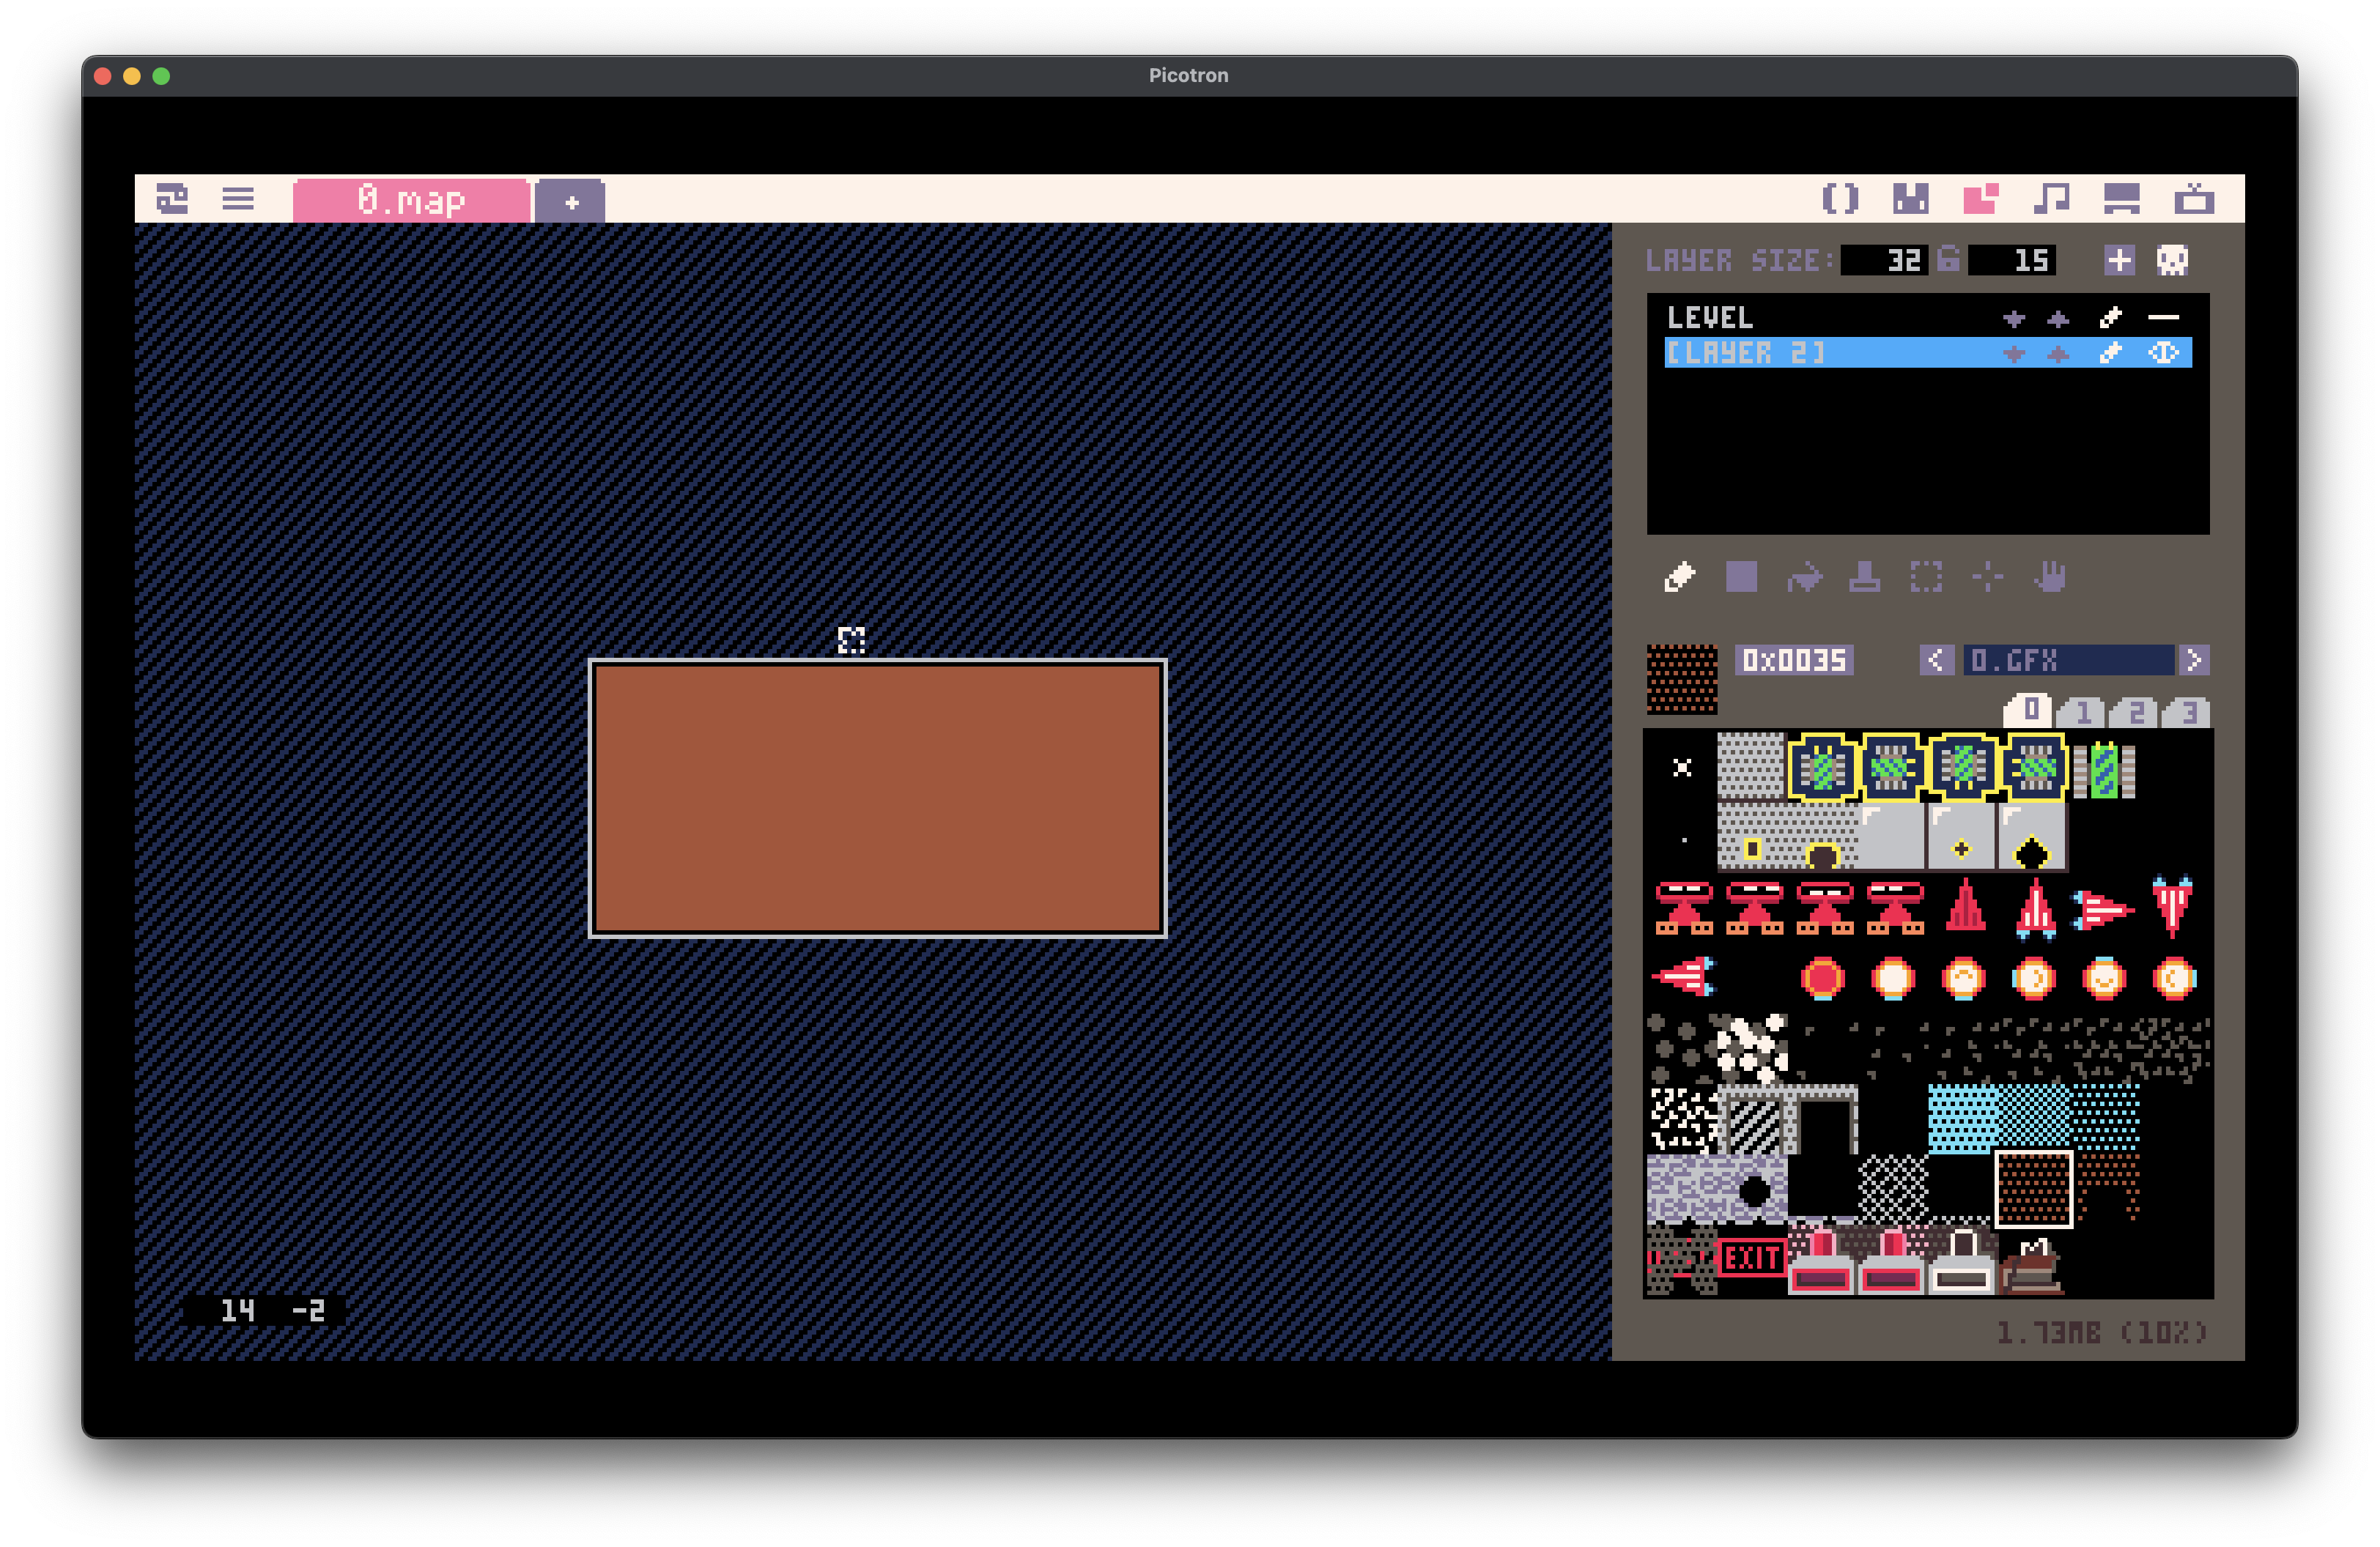
Task: Click the cursor coordinates readout '14 -2'
Action: [x=264, y=1311]
